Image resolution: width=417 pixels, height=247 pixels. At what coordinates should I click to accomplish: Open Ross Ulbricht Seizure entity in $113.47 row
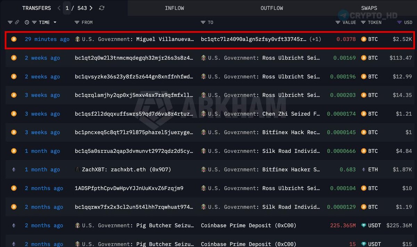tap(264, 58)
